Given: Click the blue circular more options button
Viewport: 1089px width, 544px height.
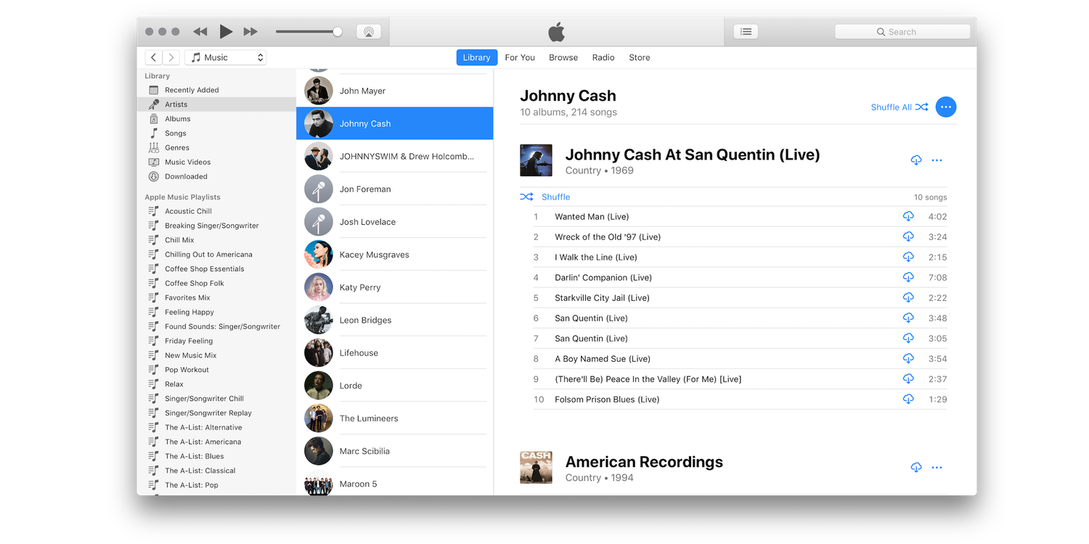Looking at the screenshot, I should click(945, 107).
